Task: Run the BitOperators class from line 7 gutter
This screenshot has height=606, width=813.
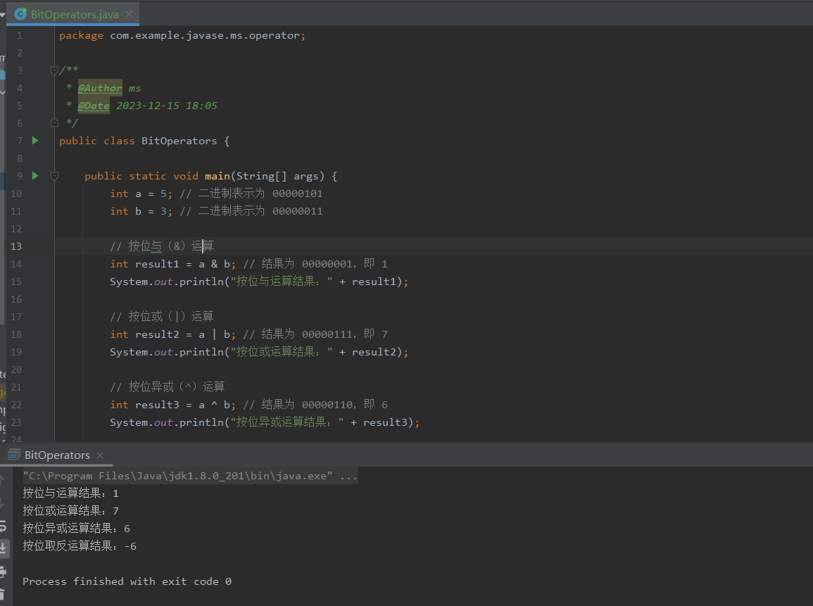Action: (35, 141)
